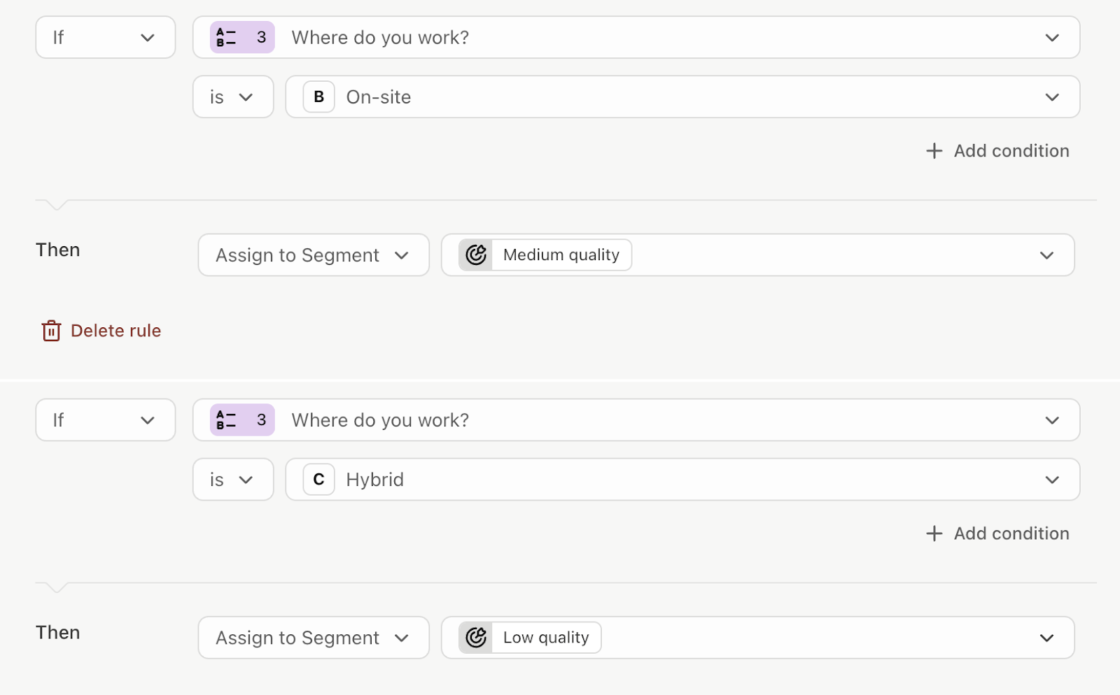Click Delete rule link
The width and height of the screenshot is (1120, 695).
(x=115, y=331)
